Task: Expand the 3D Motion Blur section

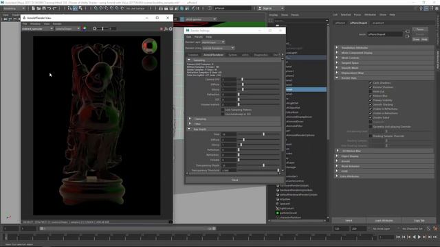Action: (338, 151)
